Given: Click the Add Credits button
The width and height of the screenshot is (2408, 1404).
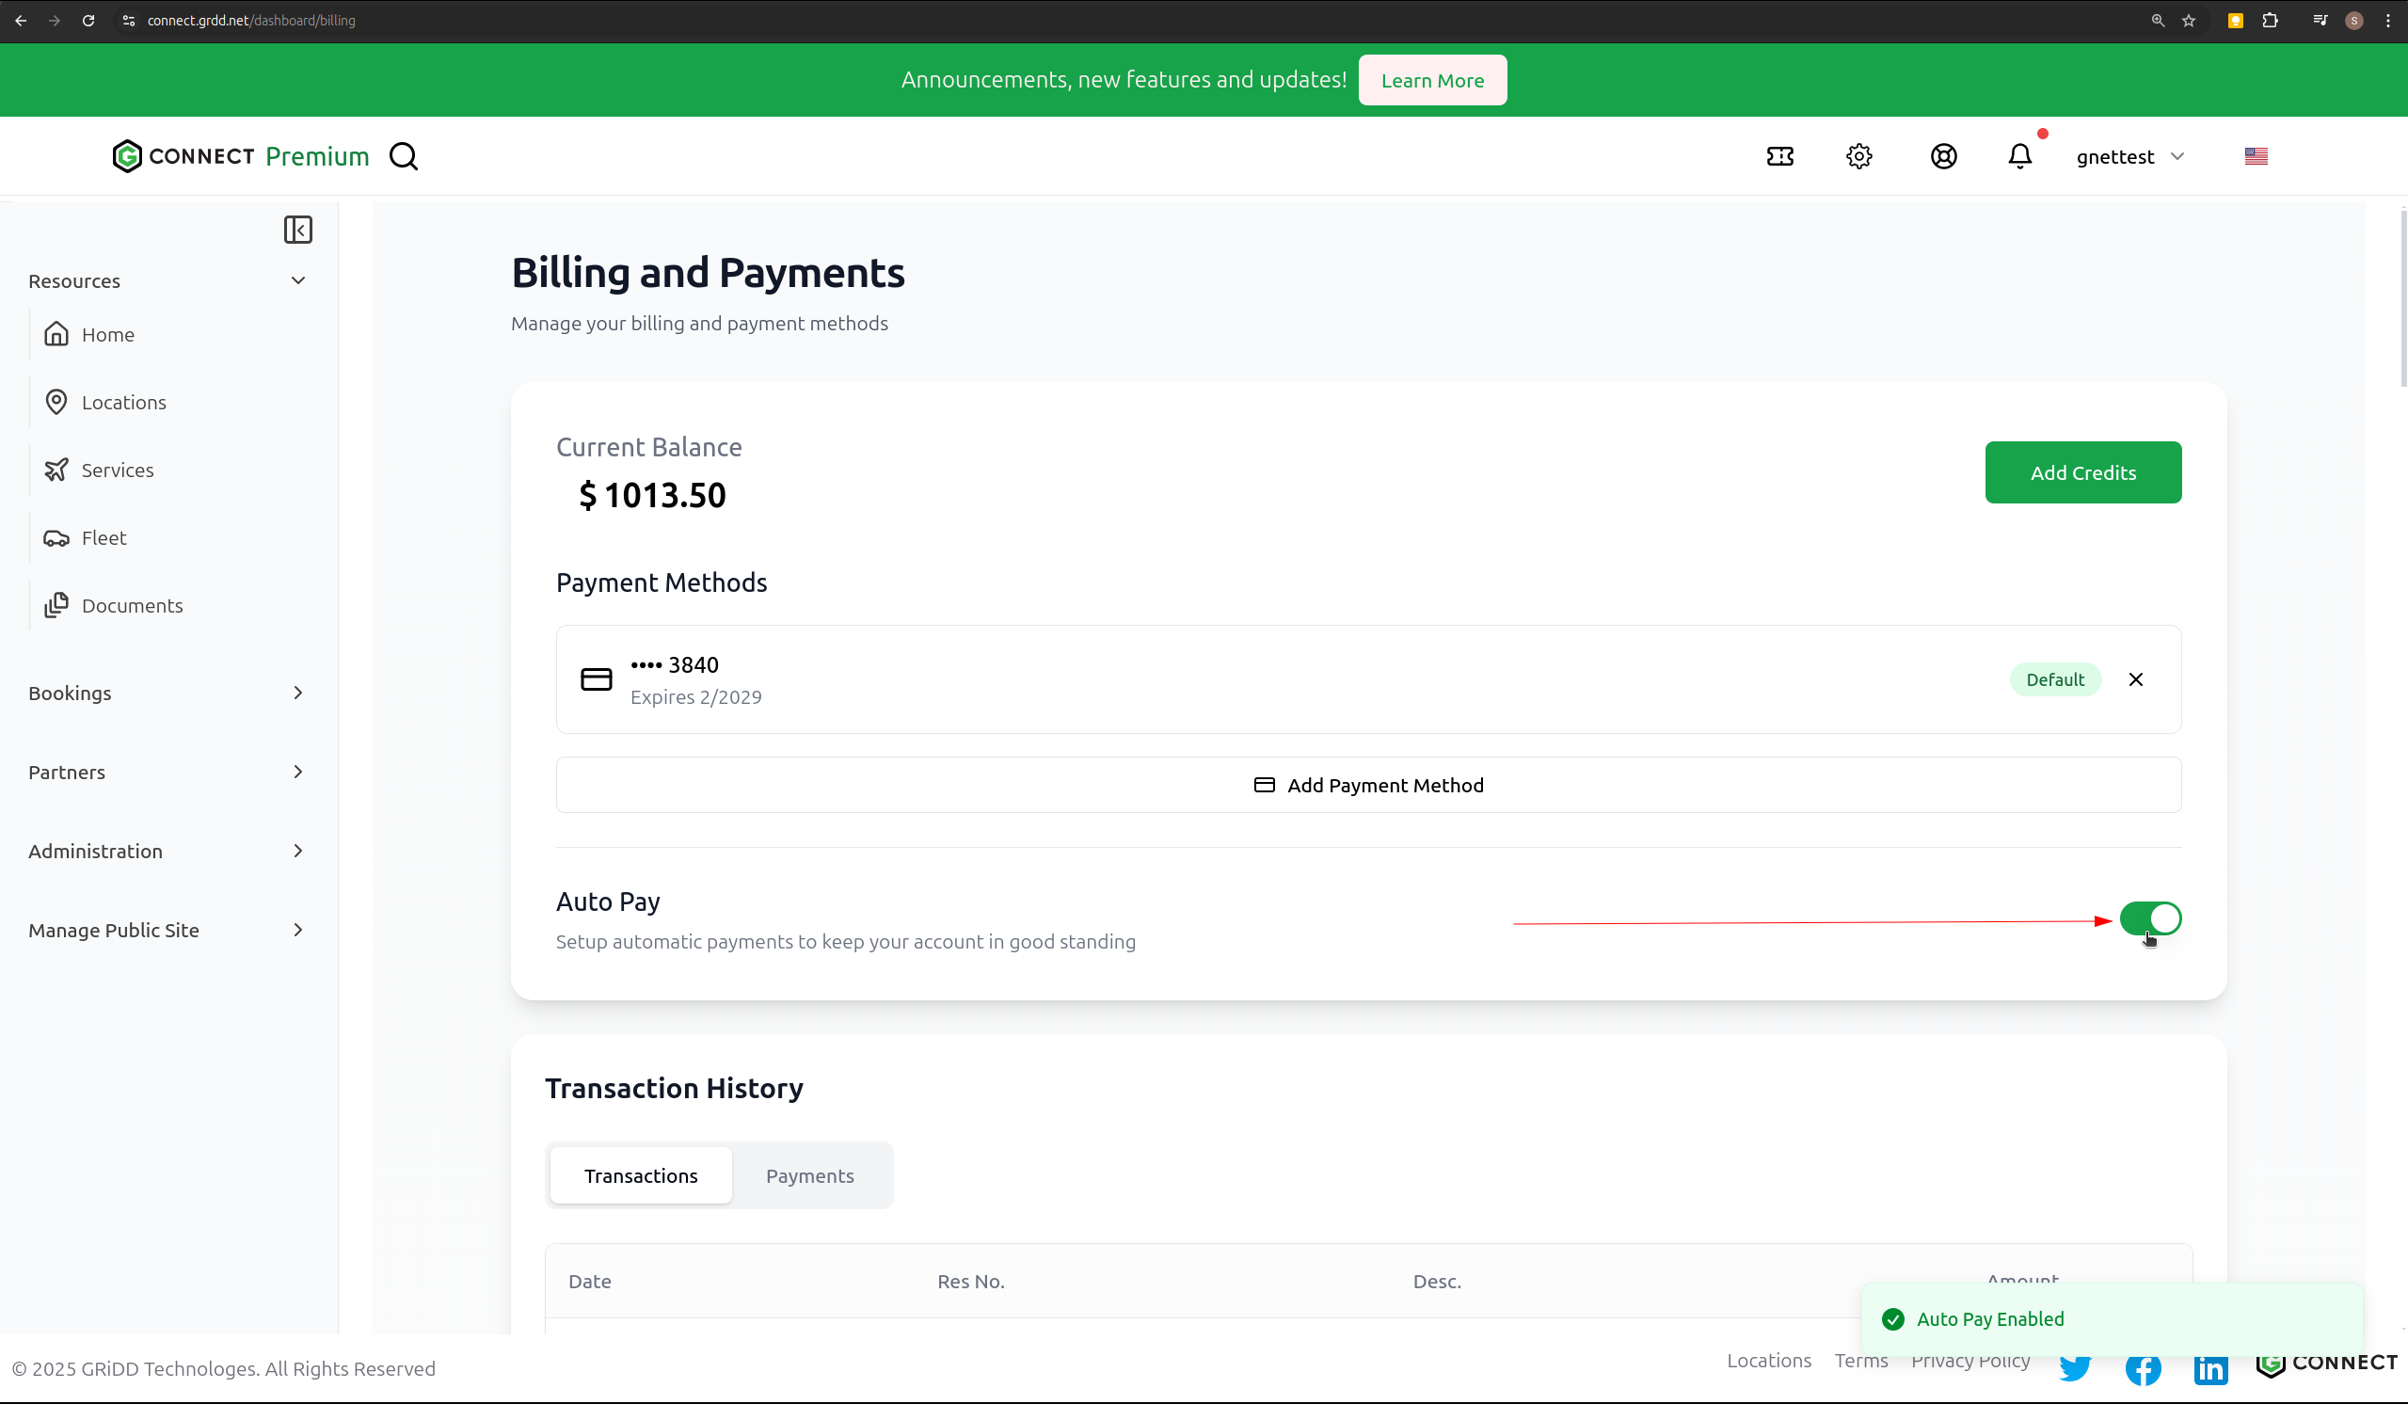Looking at the screenshot, I should (x=2082, y=472).
